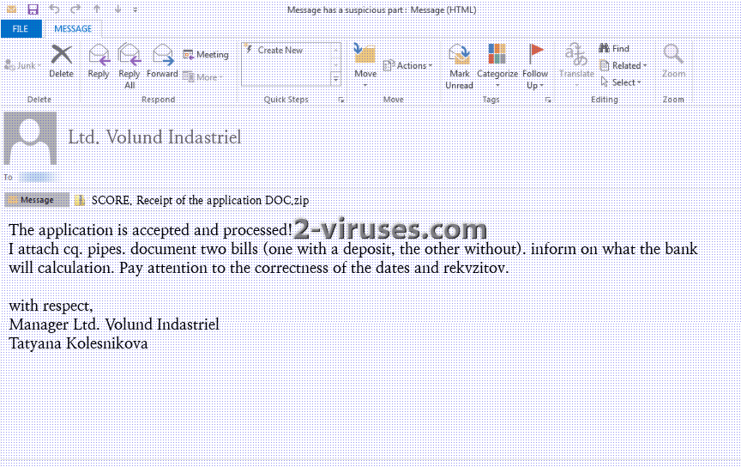Click the Meeting reply button
The image size is (741, 467).
click(x=206, y=54)
